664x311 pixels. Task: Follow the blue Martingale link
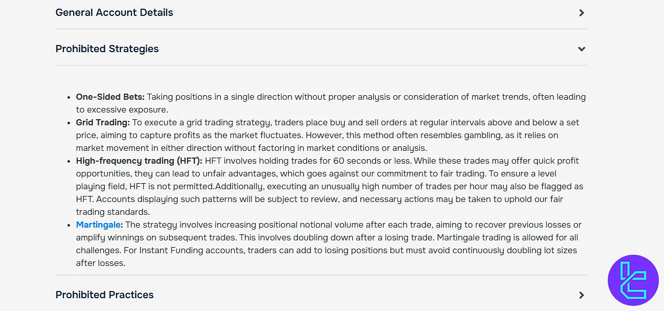click(99, 225)
